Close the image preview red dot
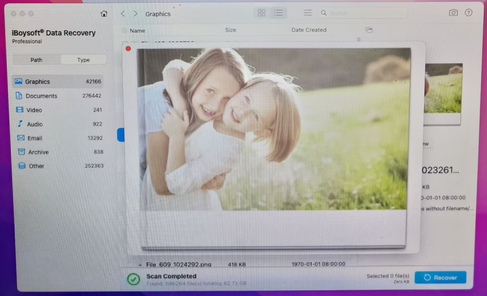This screenshot has width=487, height=296. (x=128, y=49)
